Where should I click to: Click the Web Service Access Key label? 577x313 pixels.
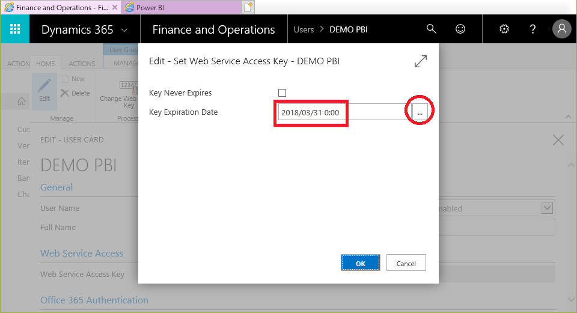point(82,275)
